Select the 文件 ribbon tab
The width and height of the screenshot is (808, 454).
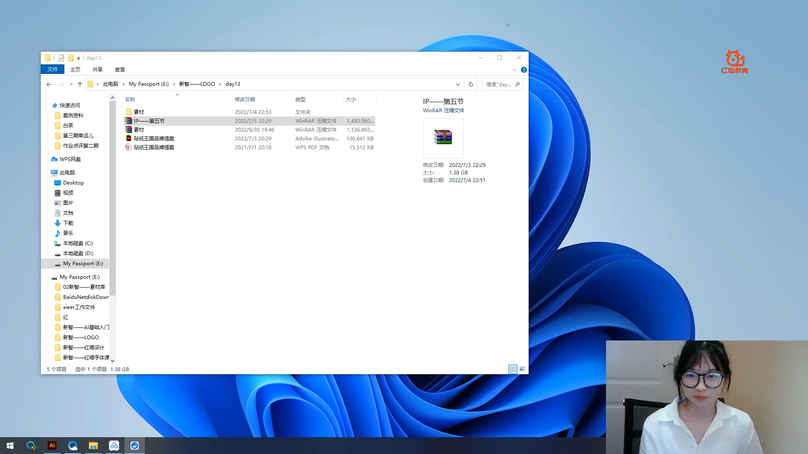[x=52, y=69]
